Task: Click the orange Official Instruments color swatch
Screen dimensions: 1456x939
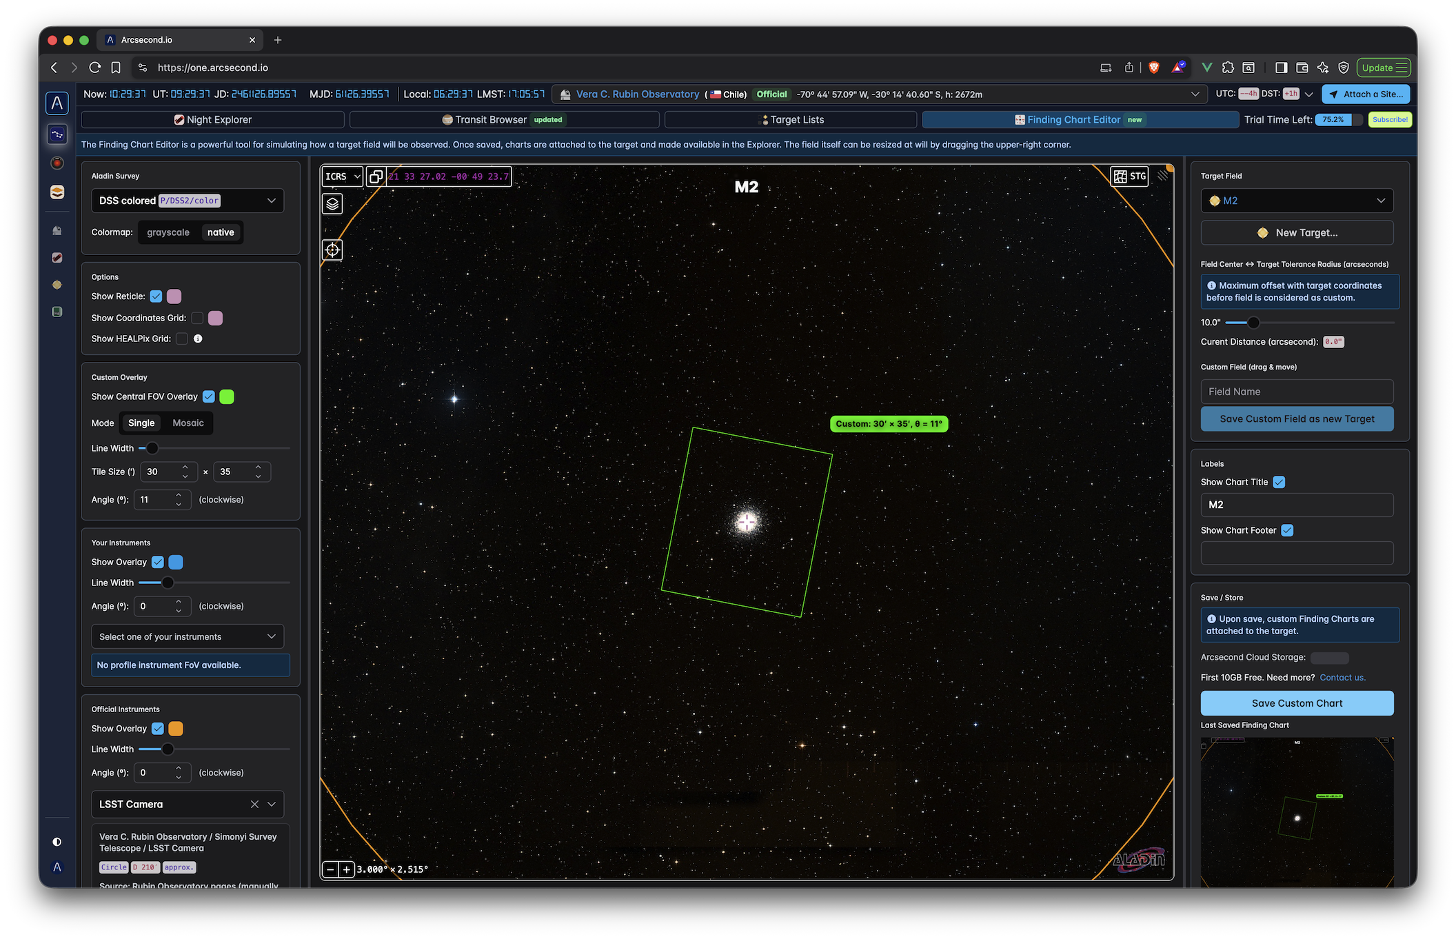Action: [x=176, y=729]
